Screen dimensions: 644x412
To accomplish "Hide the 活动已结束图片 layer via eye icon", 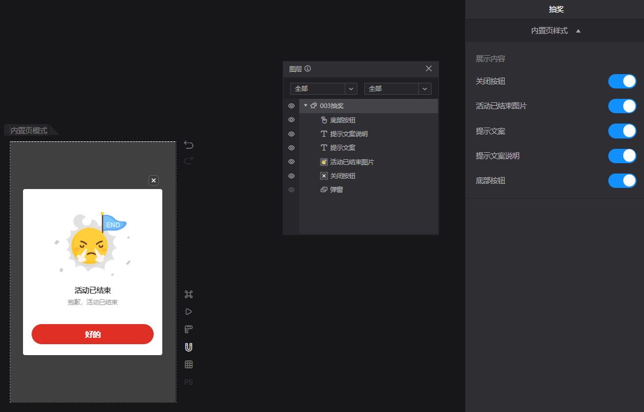I will pyautogui.click(x=291, y=161).
